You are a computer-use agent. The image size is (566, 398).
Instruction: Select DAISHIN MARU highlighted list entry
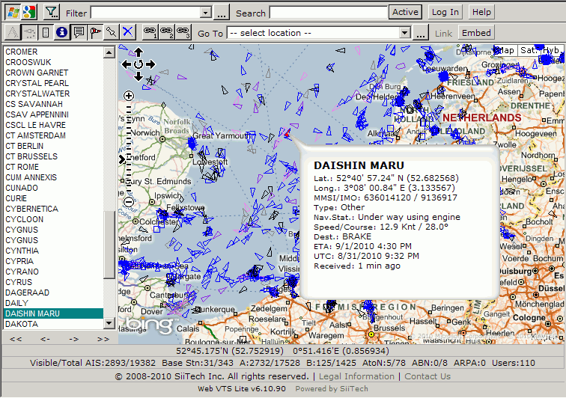coord(54,313)
